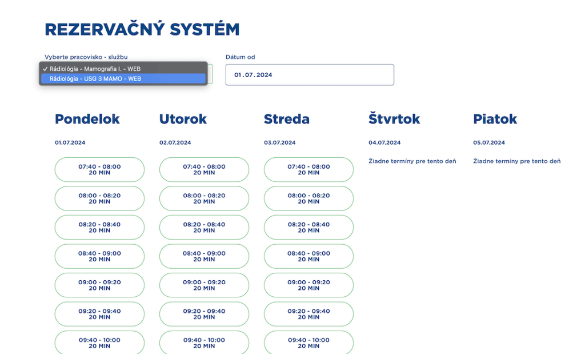The height and width of the screenshot is (354, 585).
Task: Choose Rádiológia - USG 3 MAMO - WEB option
Action: click(x=123, y=78)
